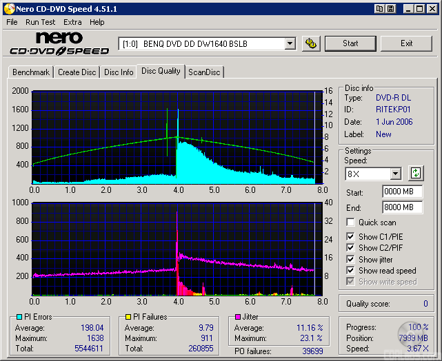This screenshot has width=442, height=361.
Task: Open drive options with the yellow gears icon
Action: 311,43
